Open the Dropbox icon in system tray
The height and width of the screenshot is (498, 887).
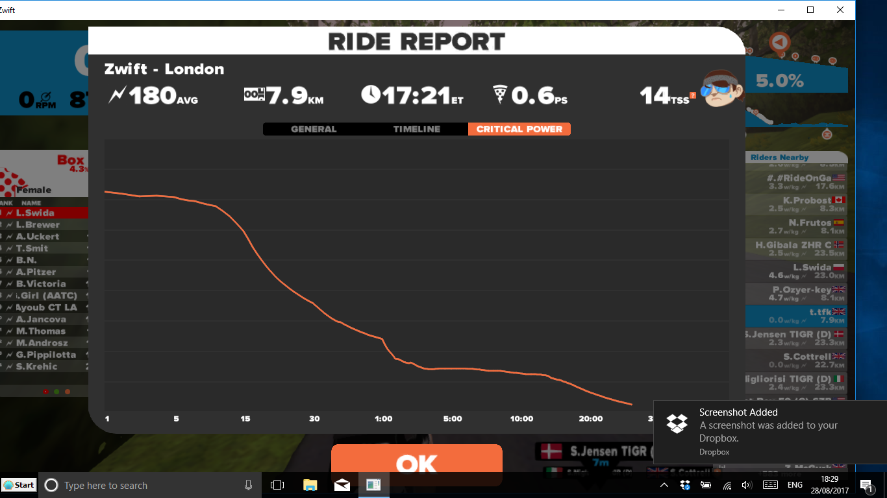coord(685,485)
